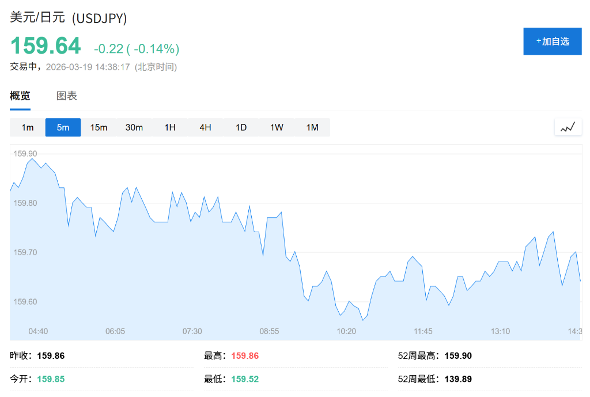Viewport: 590px width, 397px height.
Task: Click the 加自选 watchlist button
Action: pos(552,41)
